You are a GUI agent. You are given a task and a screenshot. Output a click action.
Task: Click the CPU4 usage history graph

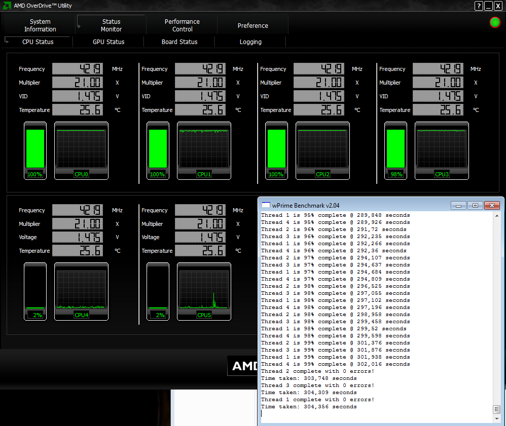click(x=81, y=291)
